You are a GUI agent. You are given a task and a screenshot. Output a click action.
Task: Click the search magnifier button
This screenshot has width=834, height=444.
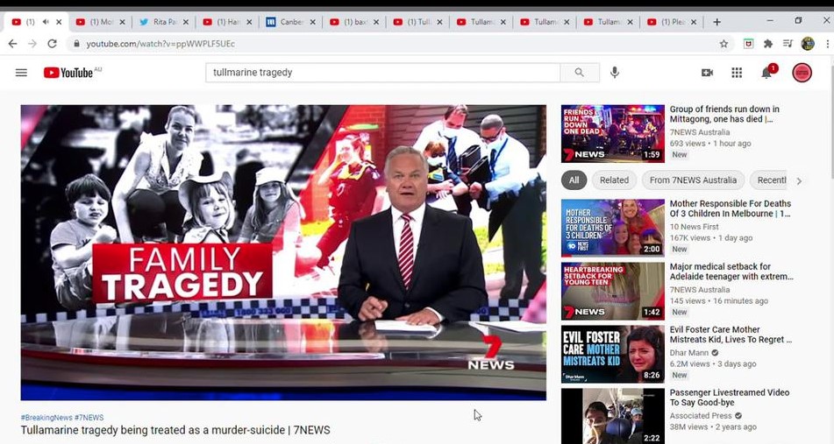579,73
